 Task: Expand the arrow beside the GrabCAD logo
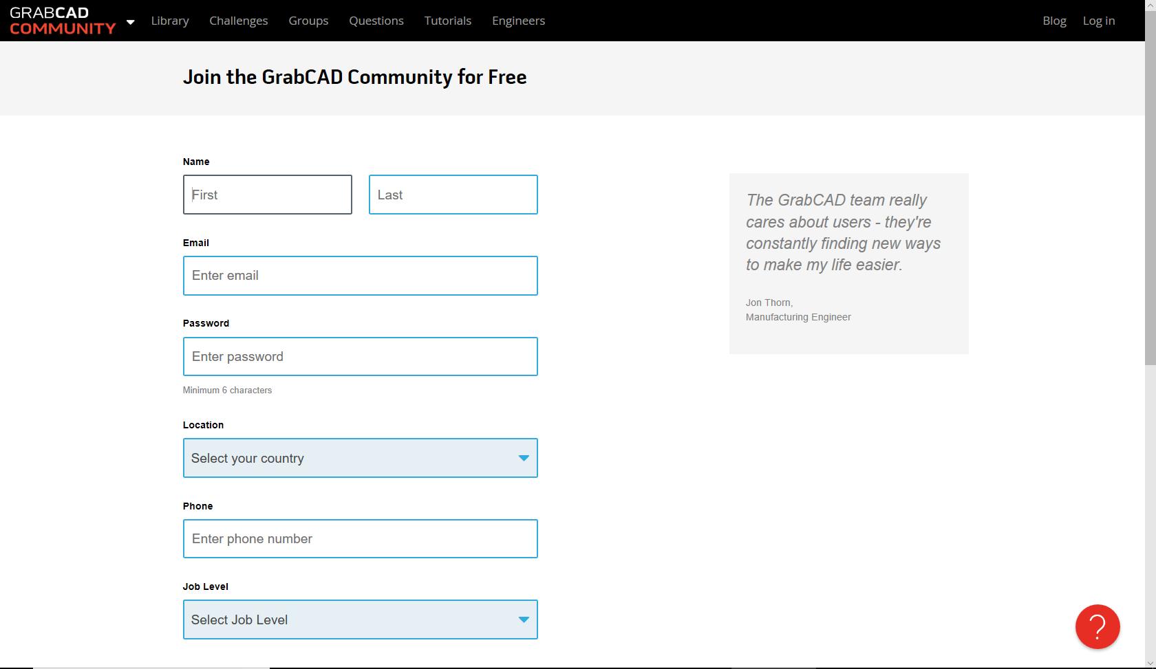(130, 21)
